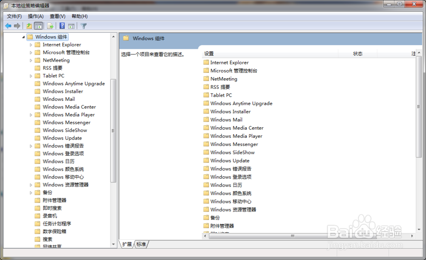Select Windows 资源管理器 in right list

(233, 209)
